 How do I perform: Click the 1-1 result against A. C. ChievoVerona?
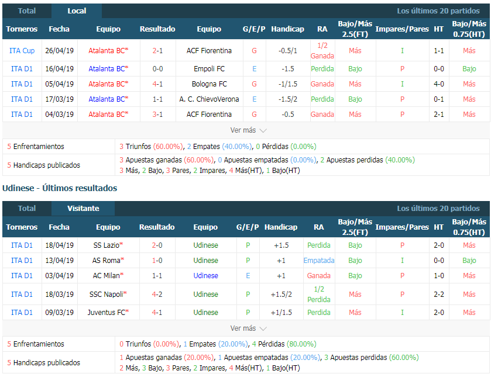tap(157, 99)
